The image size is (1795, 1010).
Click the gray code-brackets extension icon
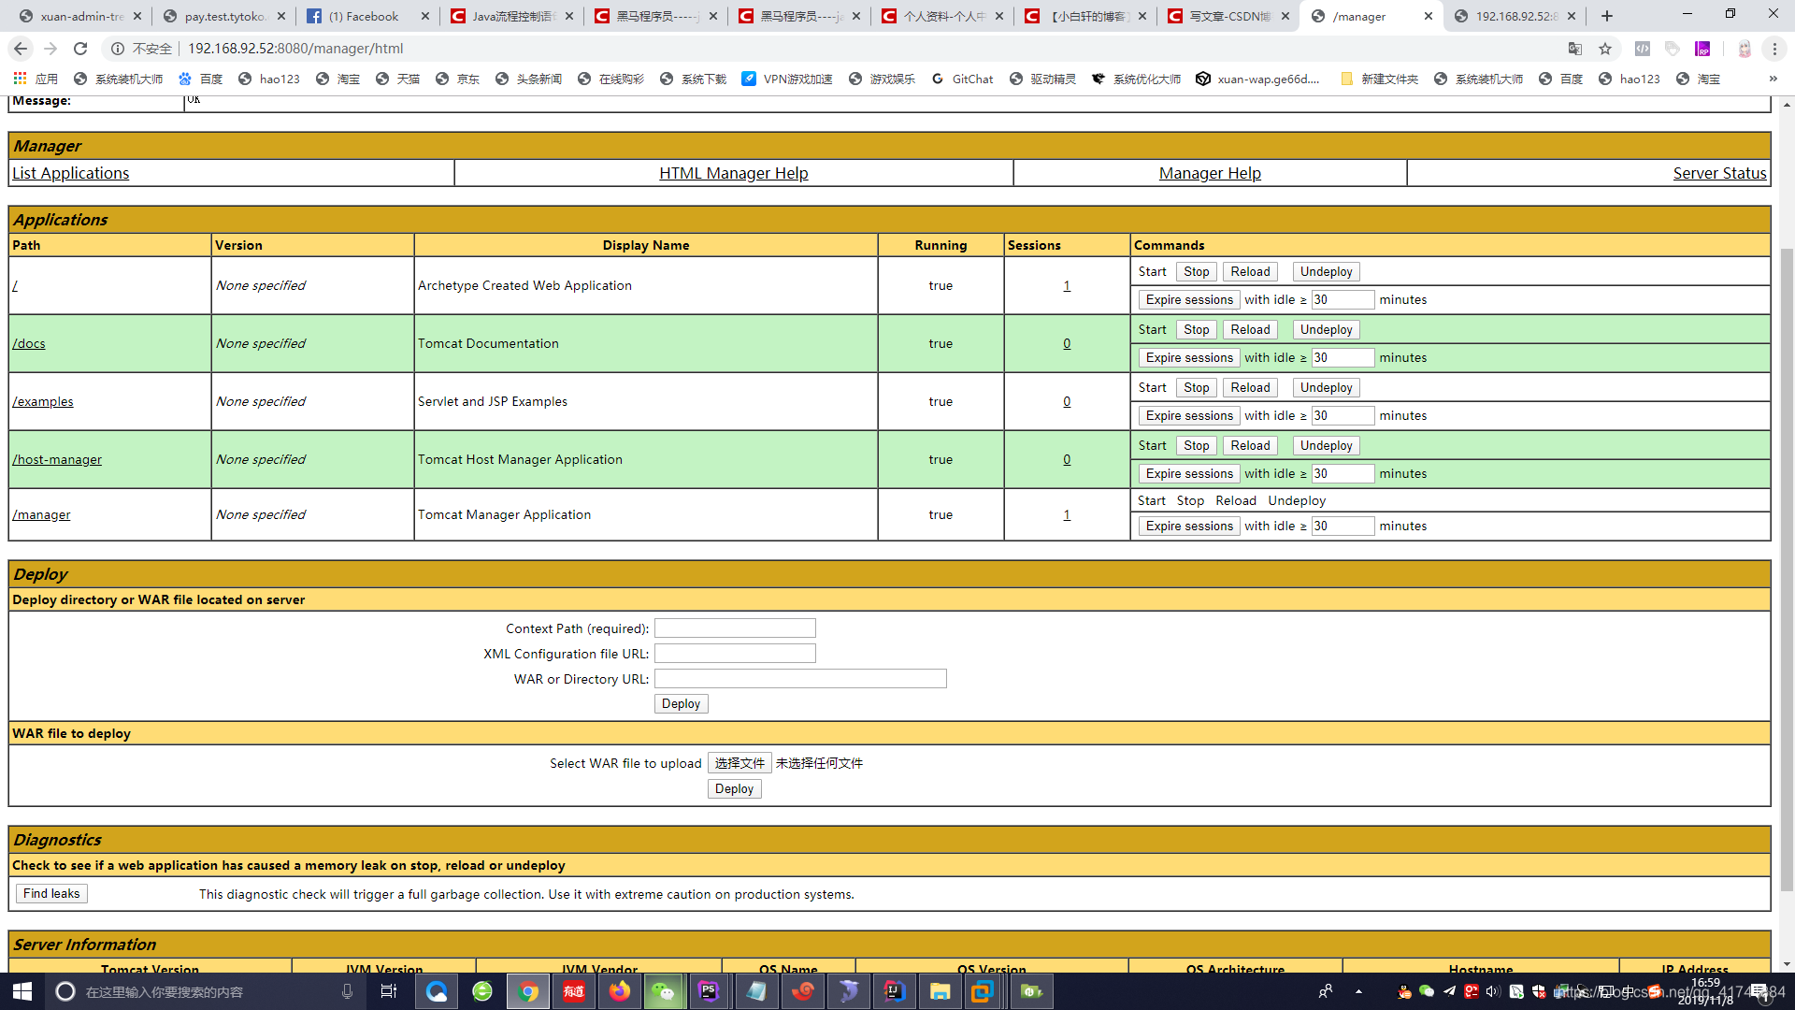pyautogui.click(x=1643, y=49)
